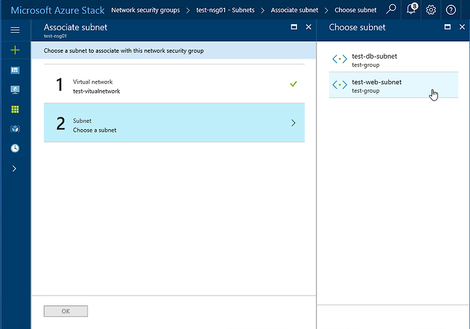Open the All resources grid icon
The width and height of the screenshot is (470, 329).
point(15,109)
